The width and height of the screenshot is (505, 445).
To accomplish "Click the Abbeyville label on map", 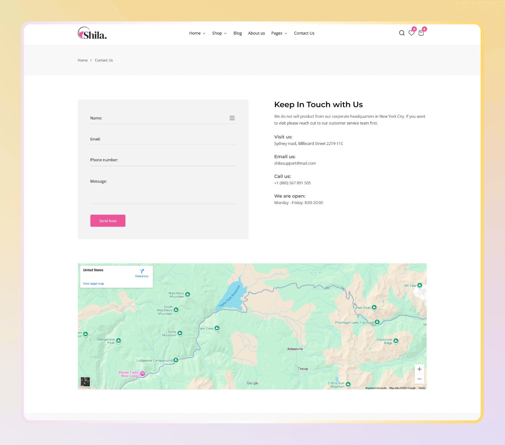I will (295, 349).
